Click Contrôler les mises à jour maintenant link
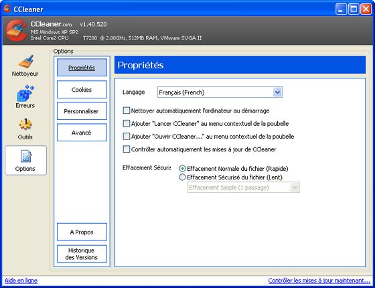Screen dimensions: 375x288 click(319, 281)
